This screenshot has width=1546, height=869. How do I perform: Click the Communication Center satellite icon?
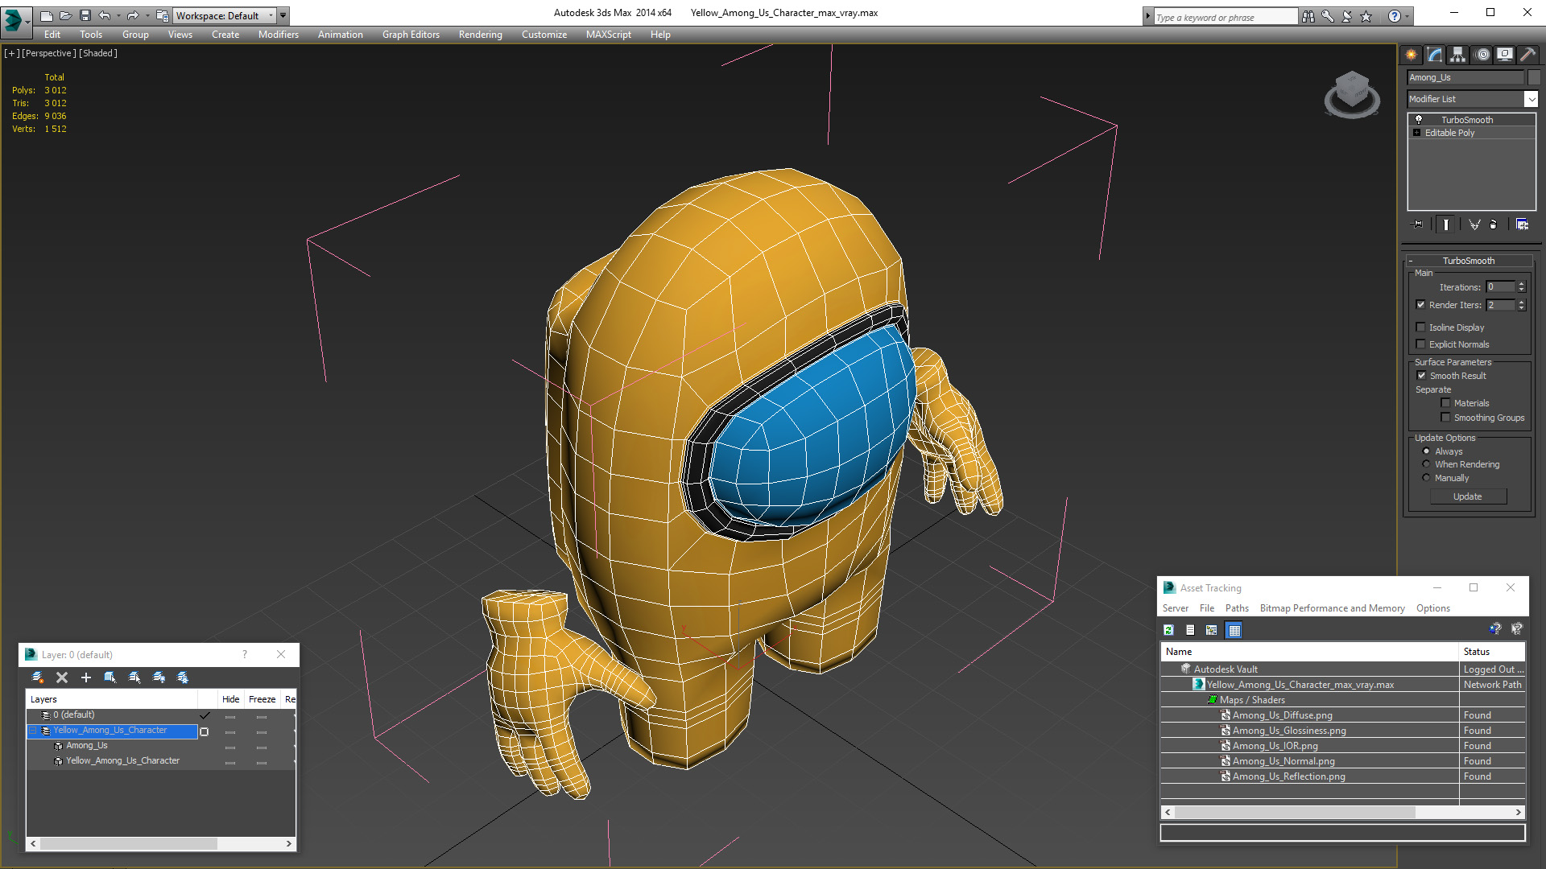(x=1347, y=16)
